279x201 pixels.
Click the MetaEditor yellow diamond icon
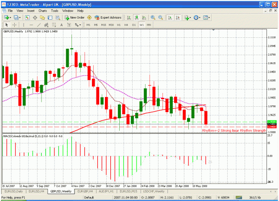pyautogui.click(x=89, y=17)
